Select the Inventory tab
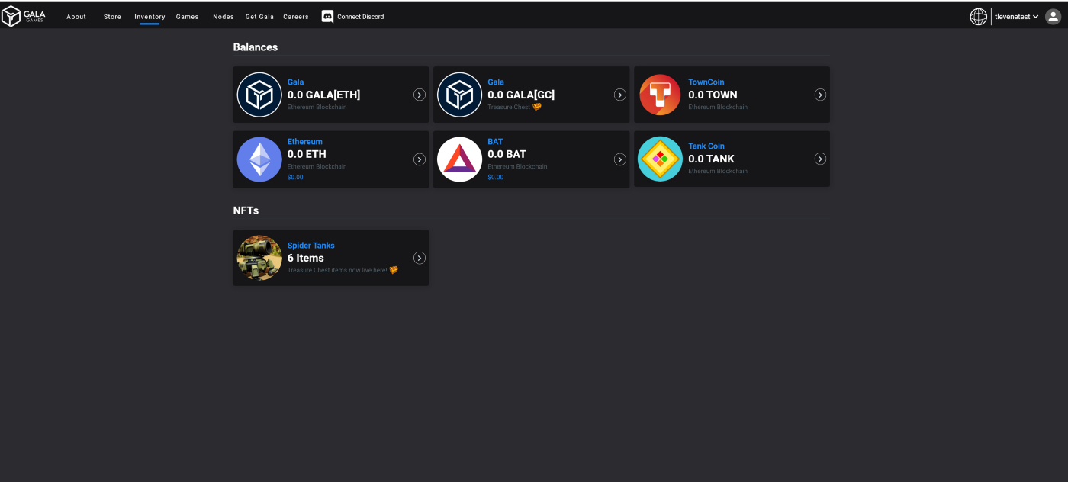 click(x=150, y=17)
